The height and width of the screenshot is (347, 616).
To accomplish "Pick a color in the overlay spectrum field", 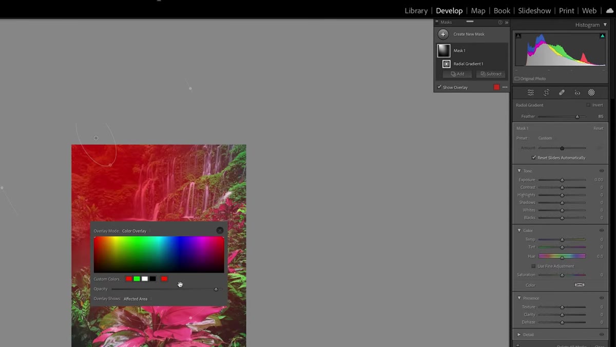I will coord(159,255).
